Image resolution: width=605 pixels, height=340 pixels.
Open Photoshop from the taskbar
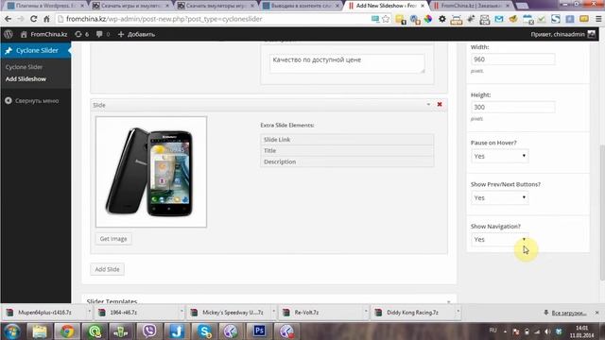[x=259, y=331]
